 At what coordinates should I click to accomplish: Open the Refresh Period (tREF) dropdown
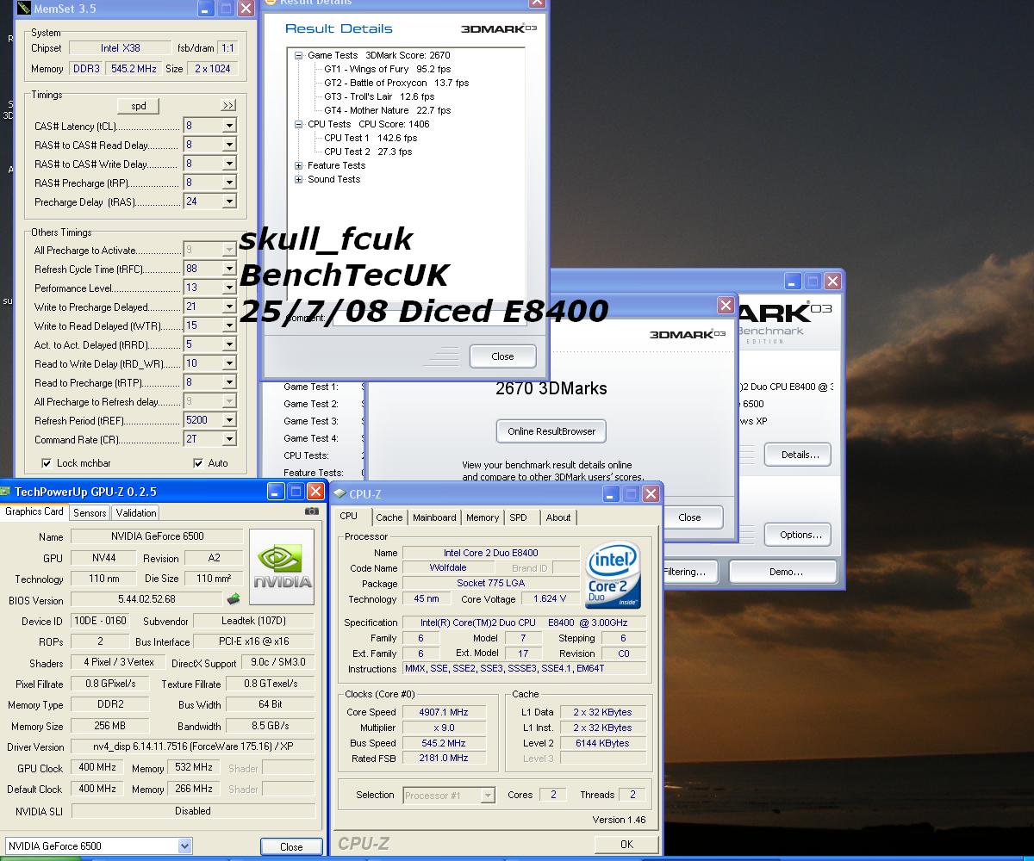pos(229,420)
